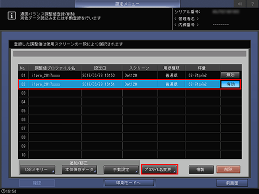Click the スクリーン column header
Viewport: 259px width, 194px height.
(139, 68)
